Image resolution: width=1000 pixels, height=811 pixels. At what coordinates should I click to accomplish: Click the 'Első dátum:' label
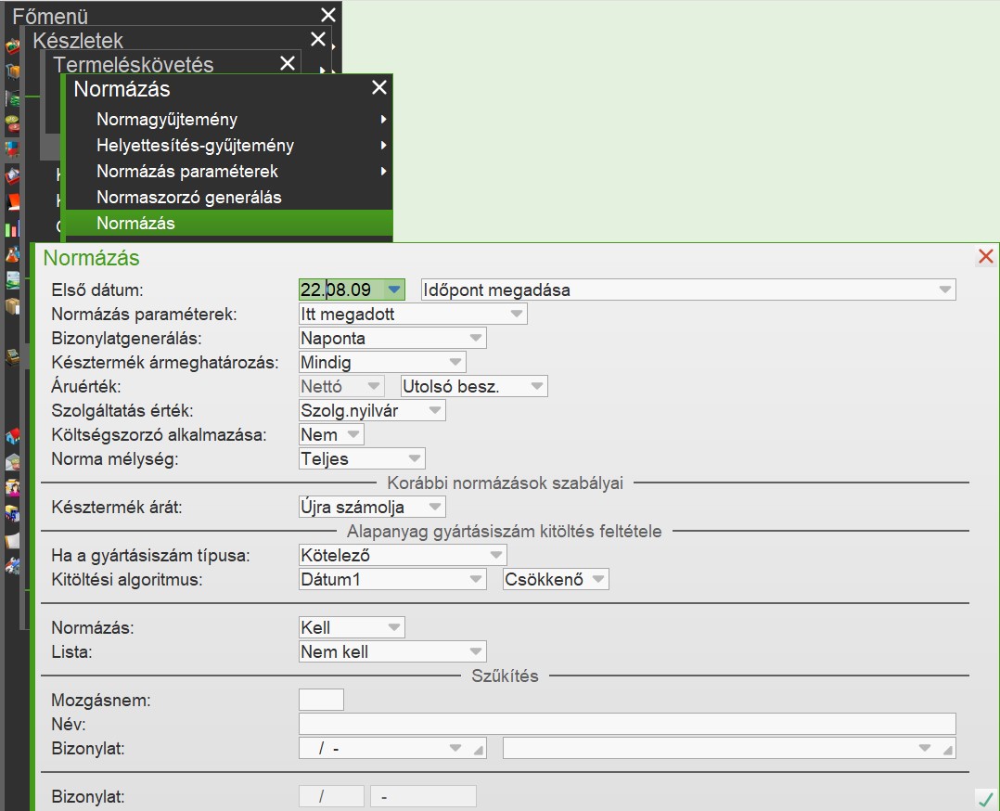tap(97, 290)
